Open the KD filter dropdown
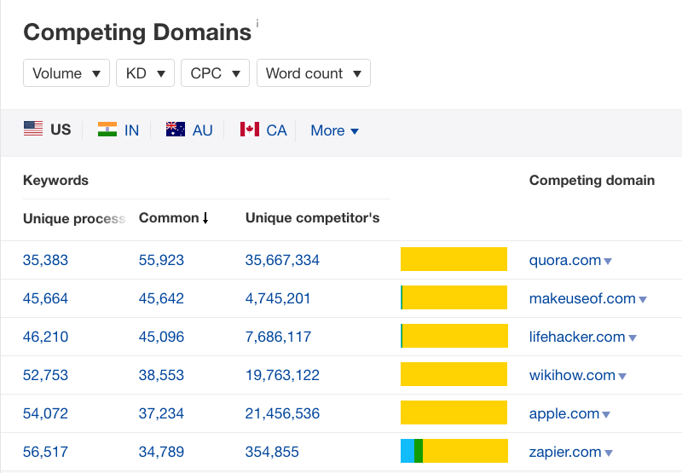682x473 pixels. pos(145,73)
